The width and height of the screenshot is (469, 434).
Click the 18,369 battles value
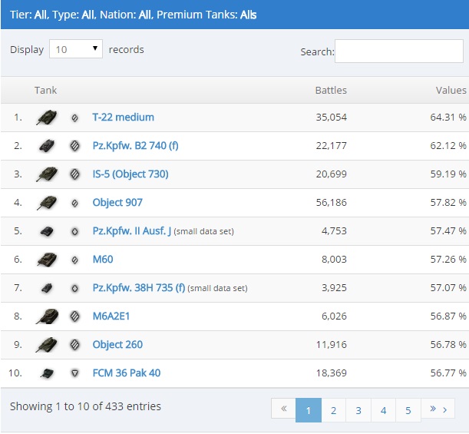[x=332, y=373]
